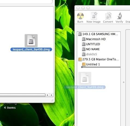
Task: Click the UNTITLED volume icon
Action: pyautogui.click(x=84, y=44)
